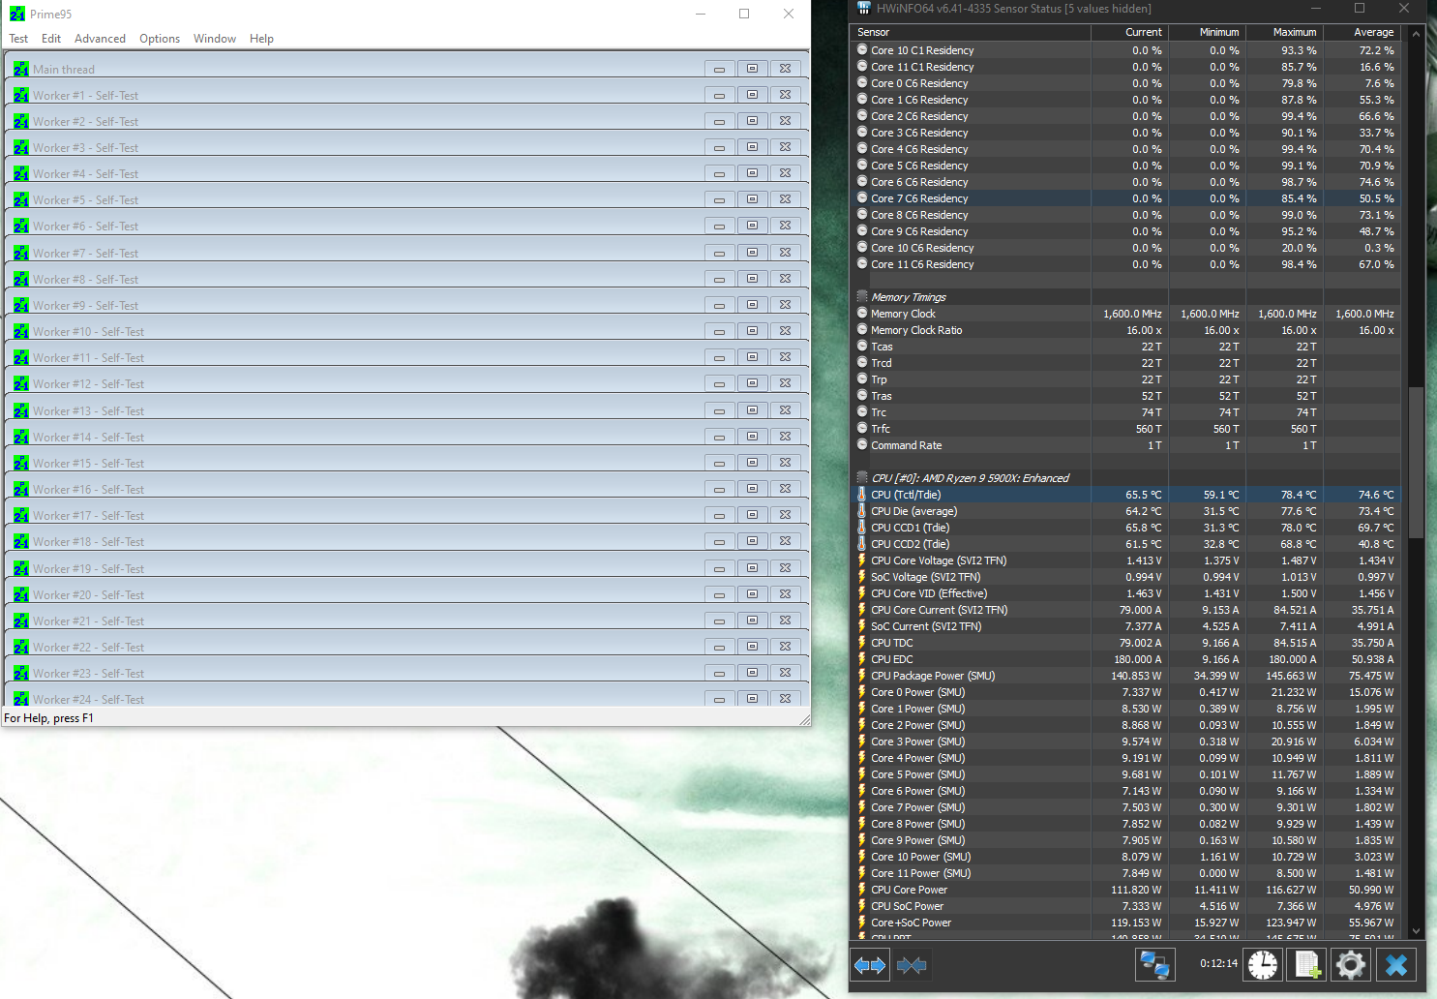The image size is (1437, 999).
Task: Click the HWiNFO64 title bar application icon
Action: [864, 8]
